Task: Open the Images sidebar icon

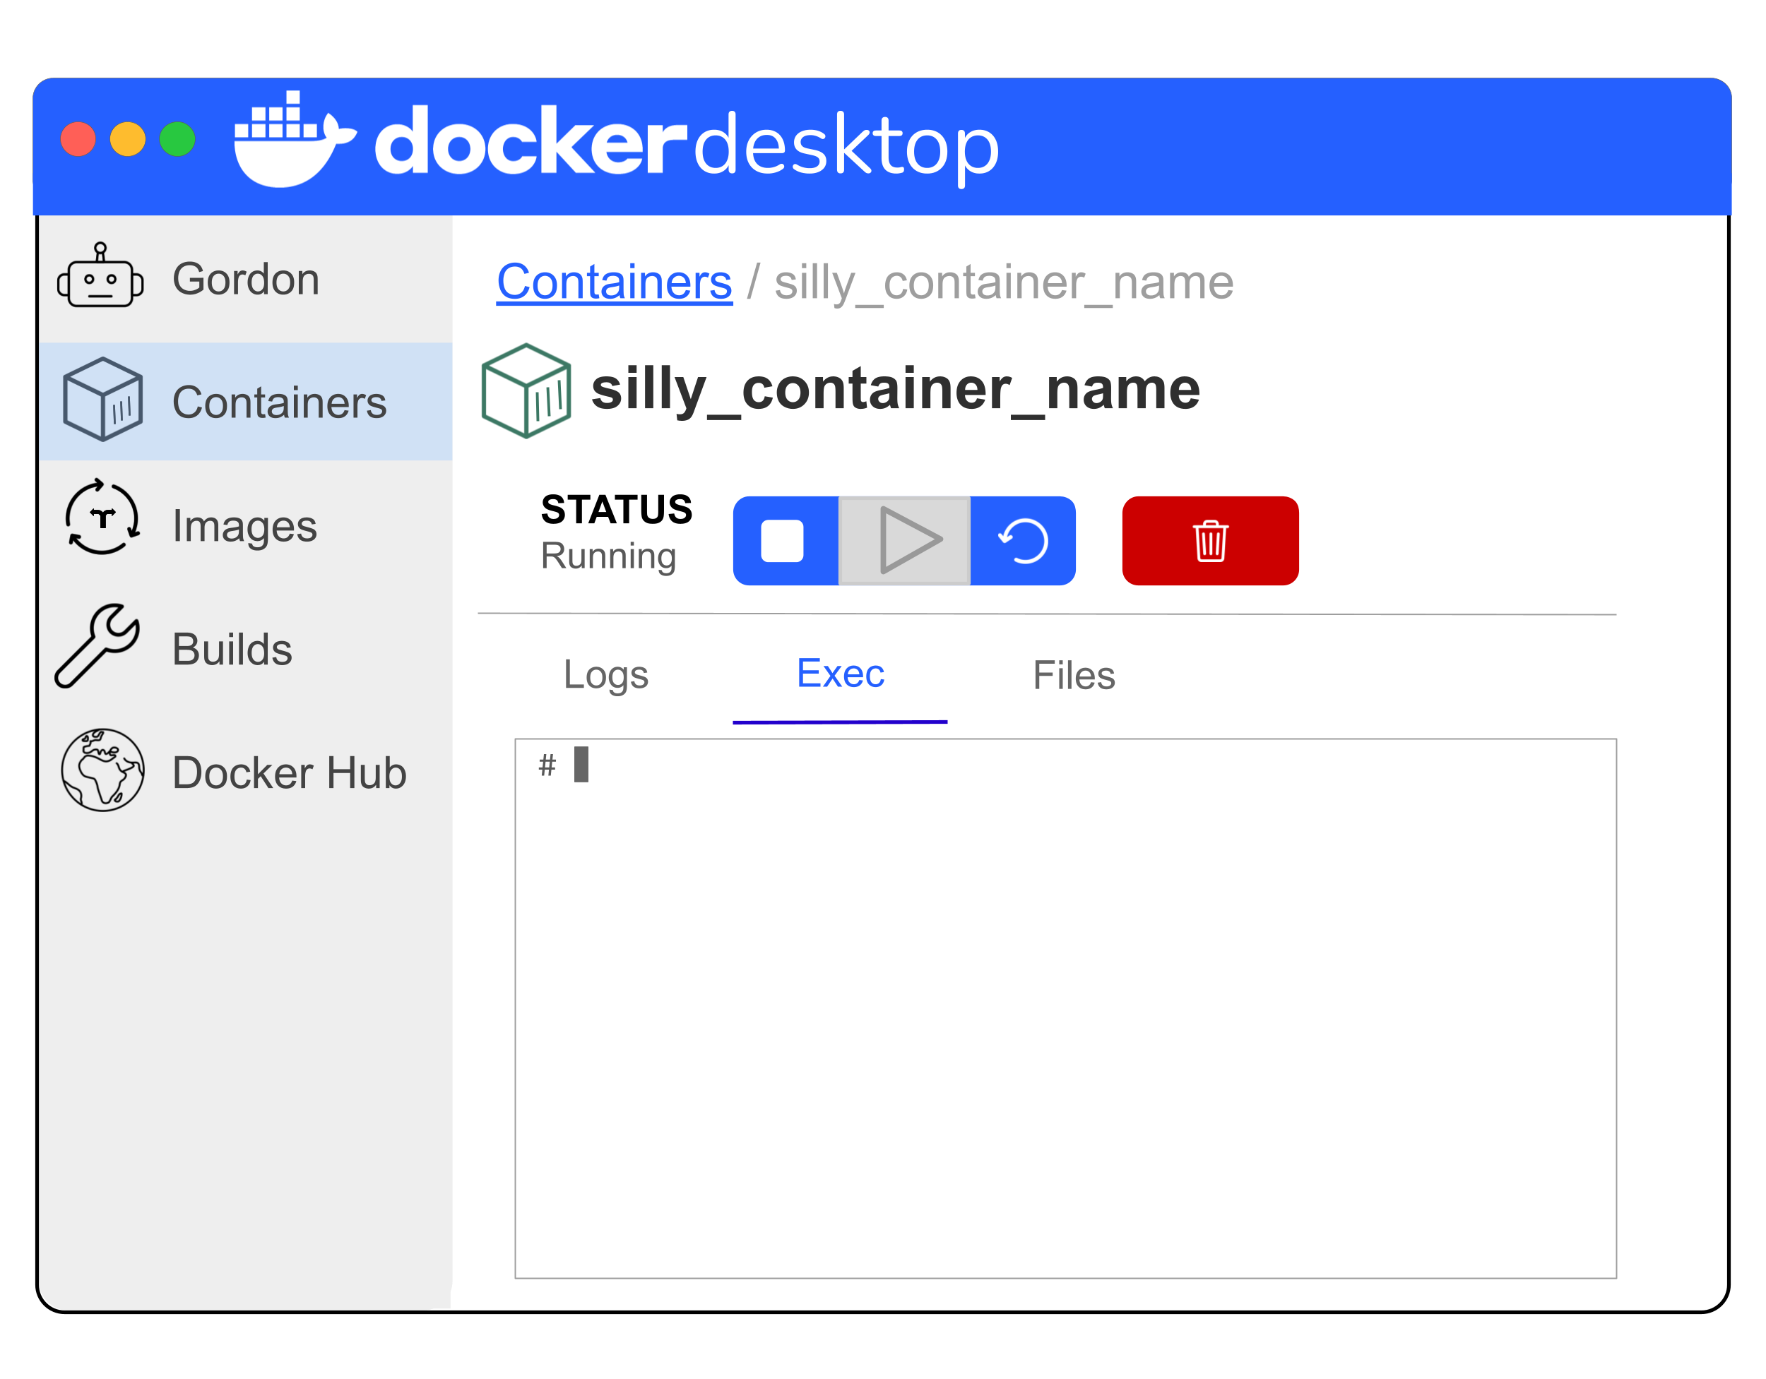Action: (x=102, y=517)
